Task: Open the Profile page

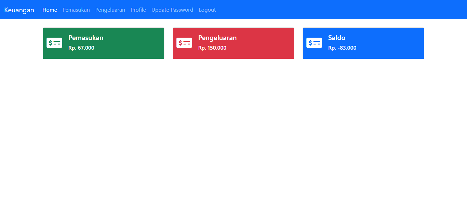Action: click(x=138, y=10)
